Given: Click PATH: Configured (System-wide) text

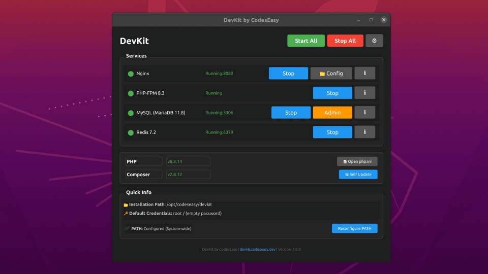Looking at the screenshot, I should [x=161, y=228].
